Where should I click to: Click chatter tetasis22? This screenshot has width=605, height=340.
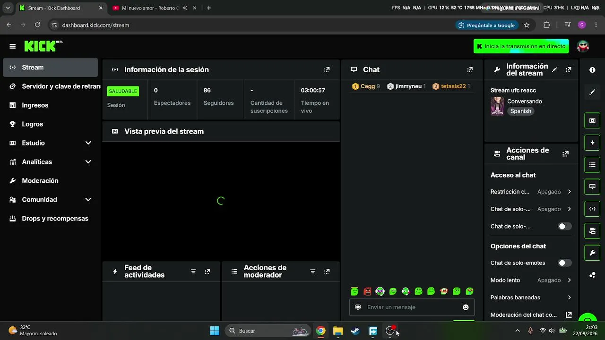point(451,86)
